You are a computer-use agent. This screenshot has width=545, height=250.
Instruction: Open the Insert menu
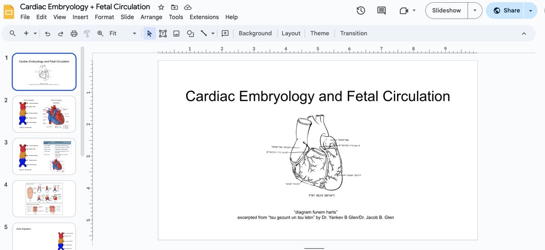[x=80, y=17]
